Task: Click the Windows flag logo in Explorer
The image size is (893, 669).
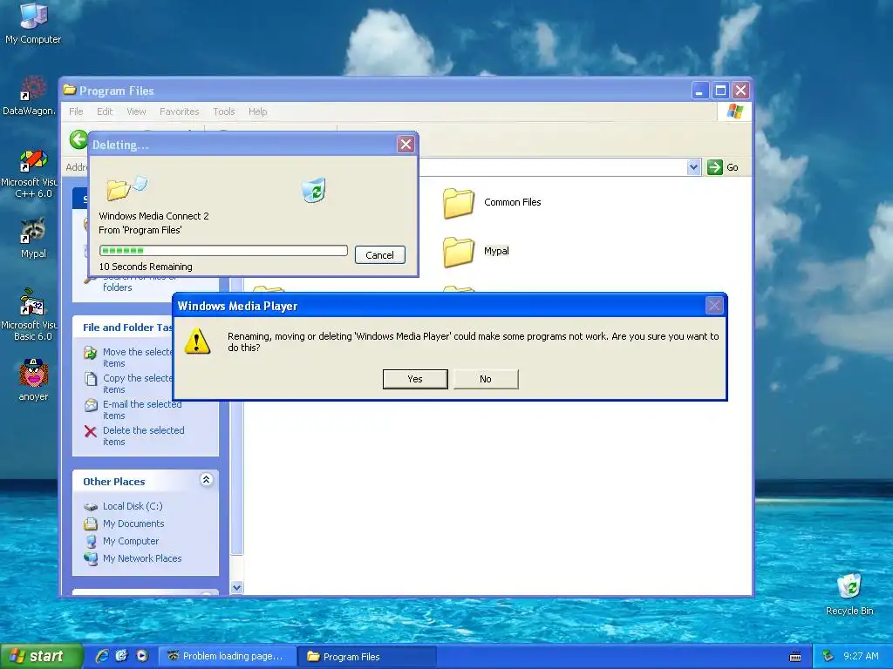Action: pos(734,111)
